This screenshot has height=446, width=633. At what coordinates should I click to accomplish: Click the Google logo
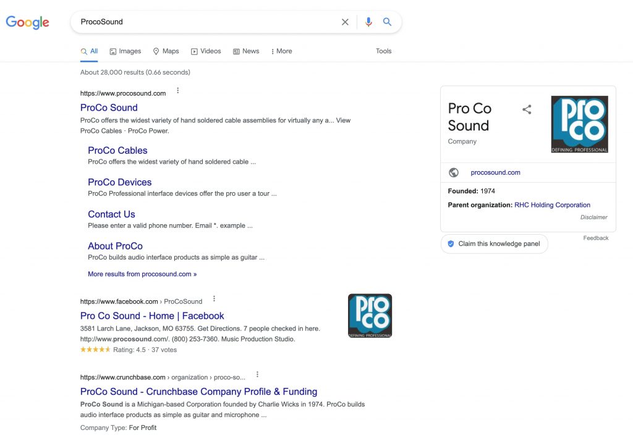pyautogui.click(x=27, y=22)
